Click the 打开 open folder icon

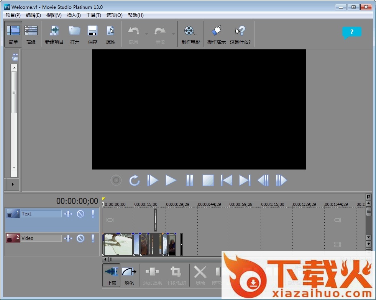click(75, 34)
